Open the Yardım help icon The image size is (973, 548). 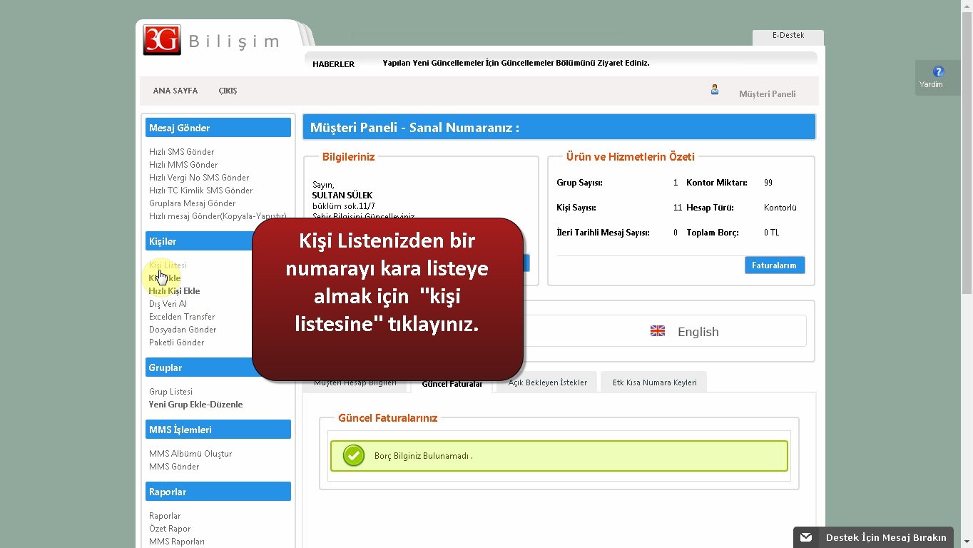938,71
